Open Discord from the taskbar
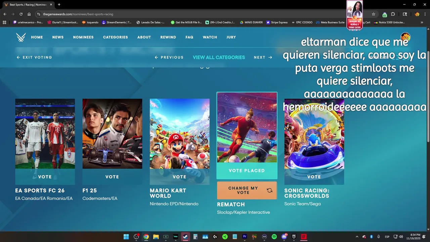Screen dimensions: 430x242 [284, 237]
